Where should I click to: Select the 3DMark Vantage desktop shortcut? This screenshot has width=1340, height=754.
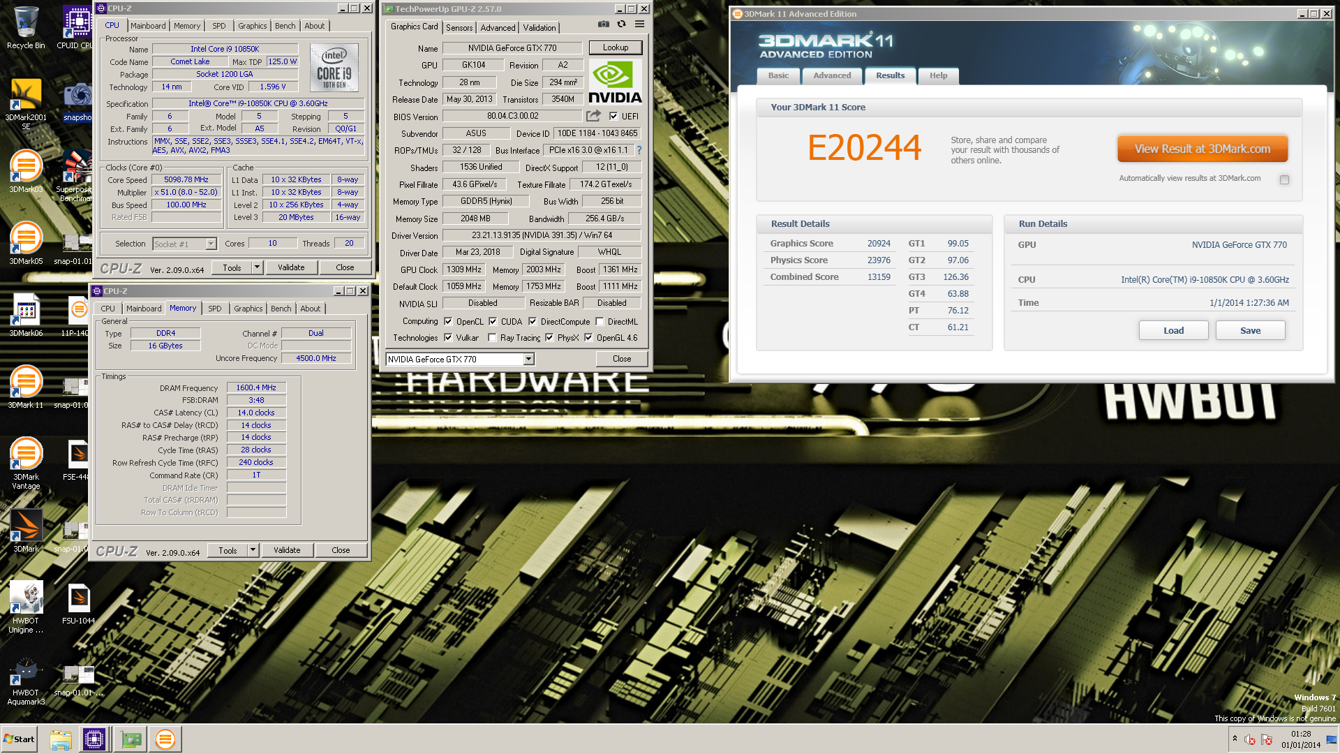click(26, 463)
